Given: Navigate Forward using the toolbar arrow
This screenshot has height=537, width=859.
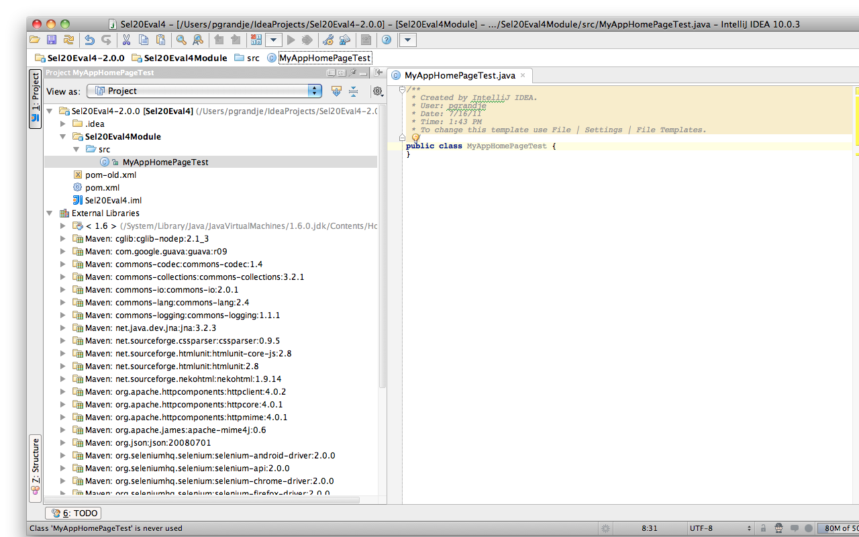Looking at the screenshot, I should (236, 40).
